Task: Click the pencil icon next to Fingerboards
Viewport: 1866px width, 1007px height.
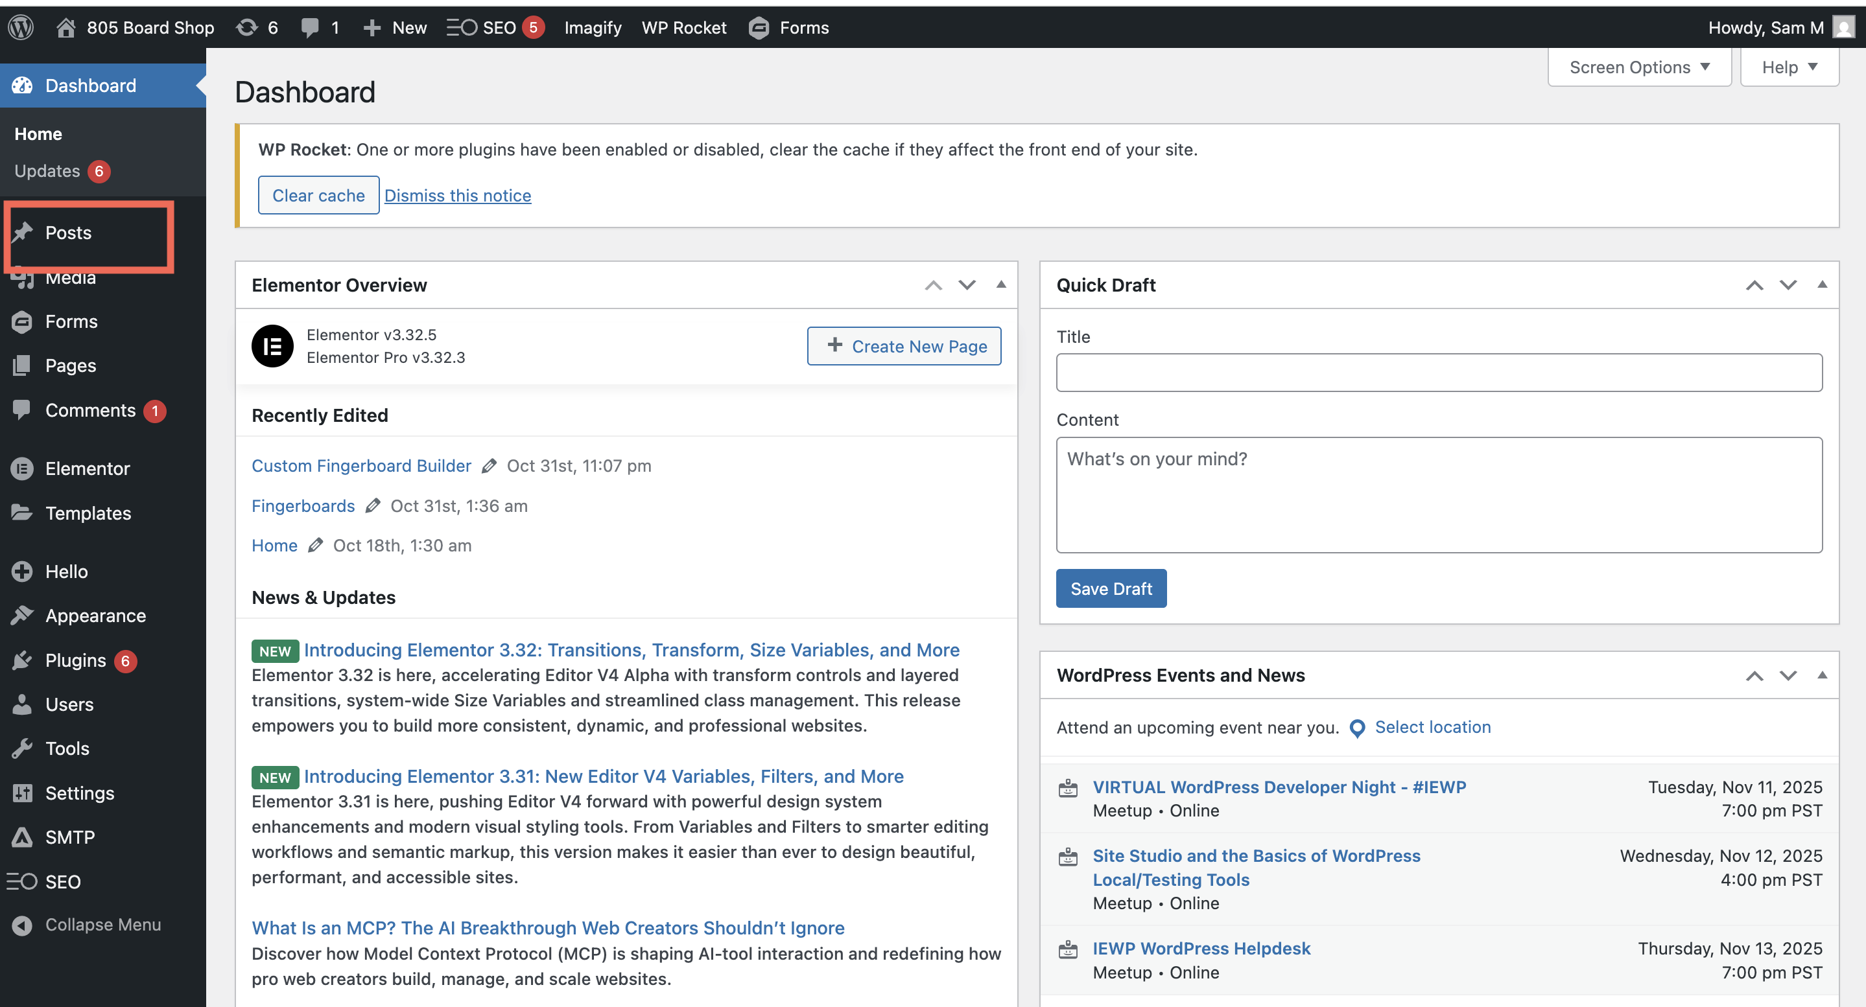Action: click(372, 506)
